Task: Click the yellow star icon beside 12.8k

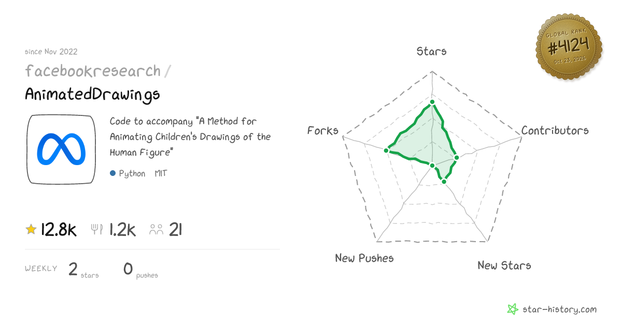Action: pos(31,229)
